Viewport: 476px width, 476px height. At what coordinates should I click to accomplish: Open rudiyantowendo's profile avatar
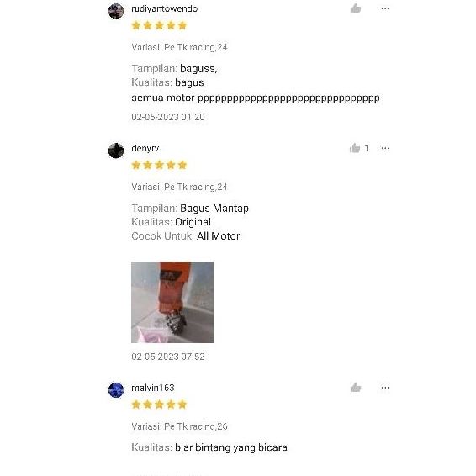click(x=116, y=11)
